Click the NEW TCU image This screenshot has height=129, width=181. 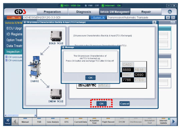click(x=56, y=94)
